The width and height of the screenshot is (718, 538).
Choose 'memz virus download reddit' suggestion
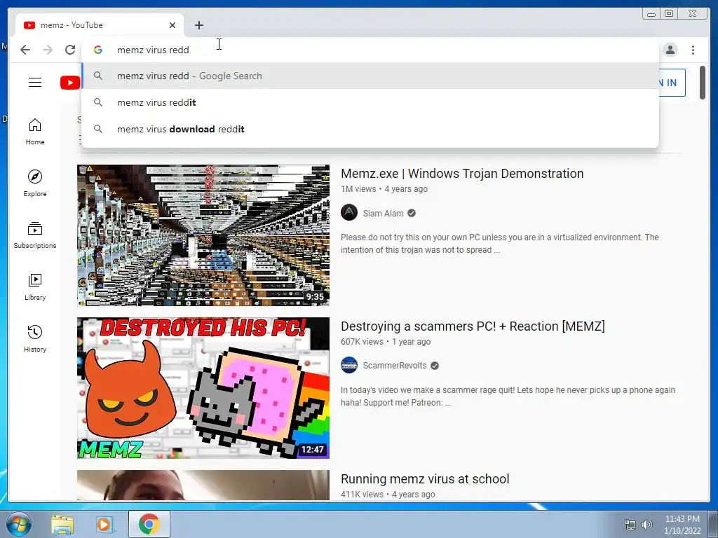pos(370,129)
